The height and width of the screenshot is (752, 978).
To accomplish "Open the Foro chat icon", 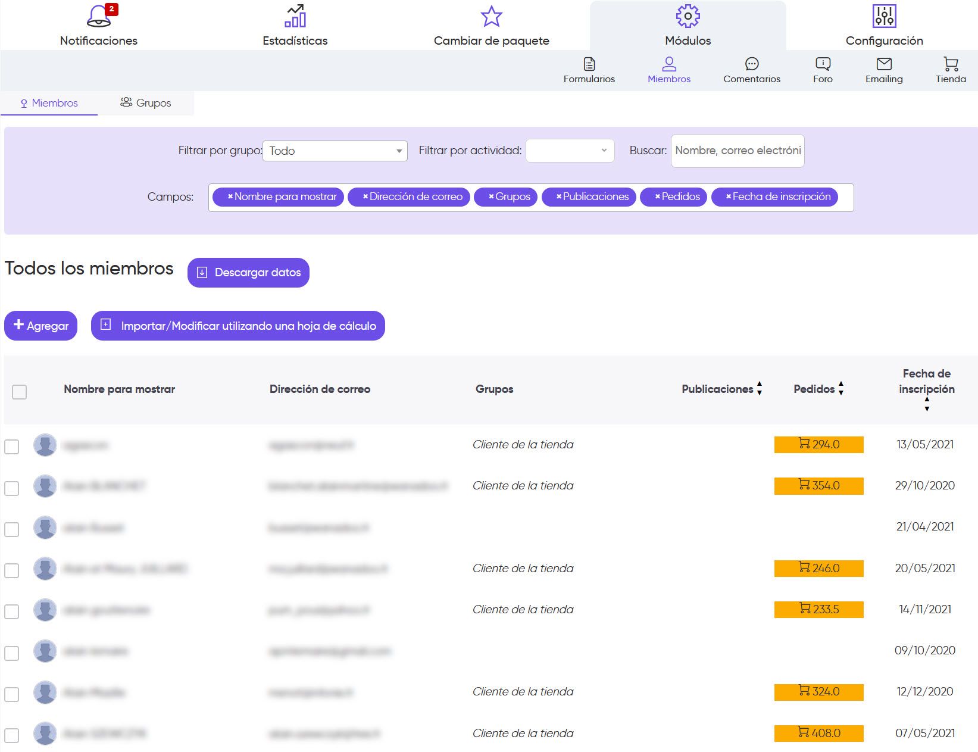I will click(823, 64).
